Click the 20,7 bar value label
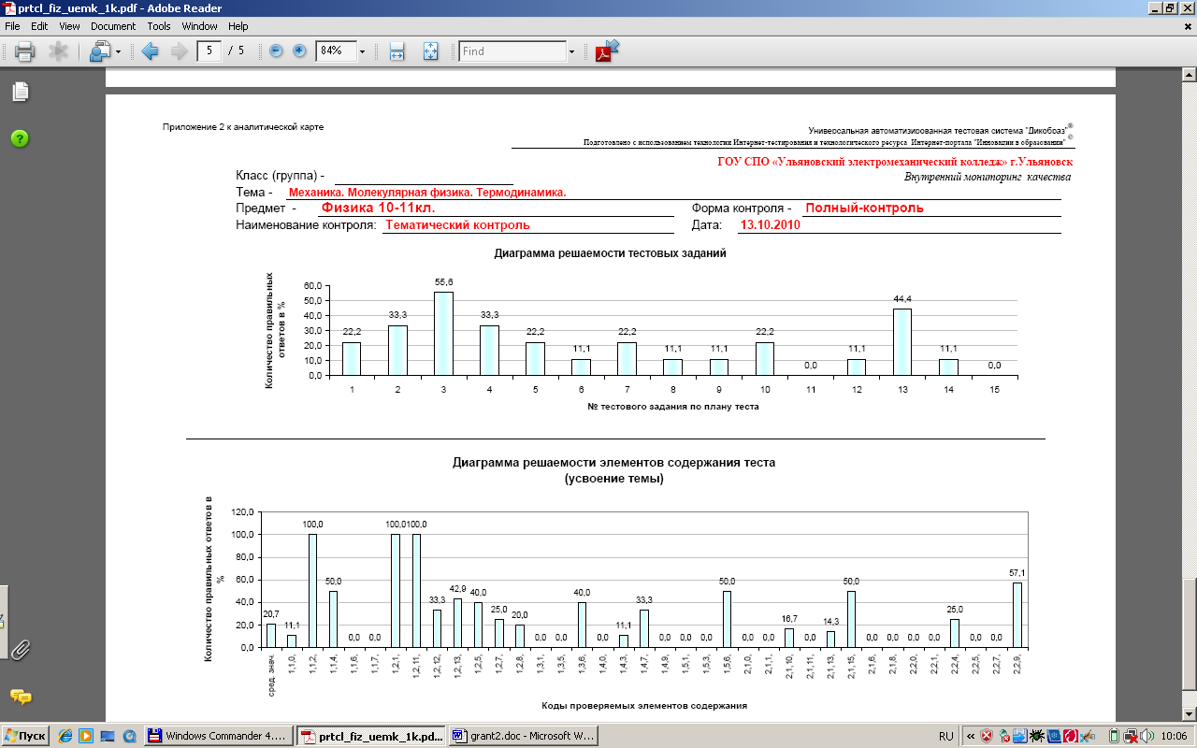The width and height of the screenshot is (1197, 748). pyautogui.click(x=270, y=614)
